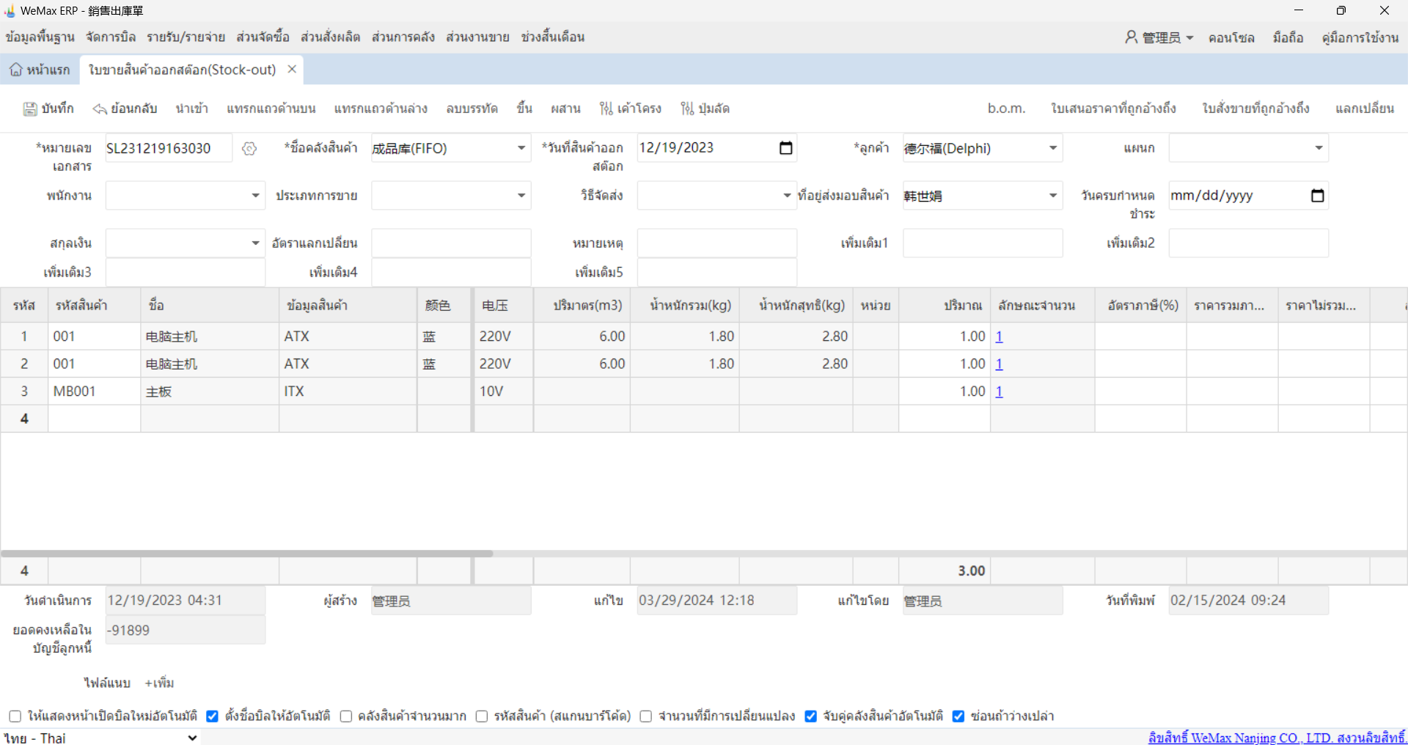Screen dimensions: 1408x745
Task: Click the ปุ่มลัด shortcut icon
Action: pos(687,109)
